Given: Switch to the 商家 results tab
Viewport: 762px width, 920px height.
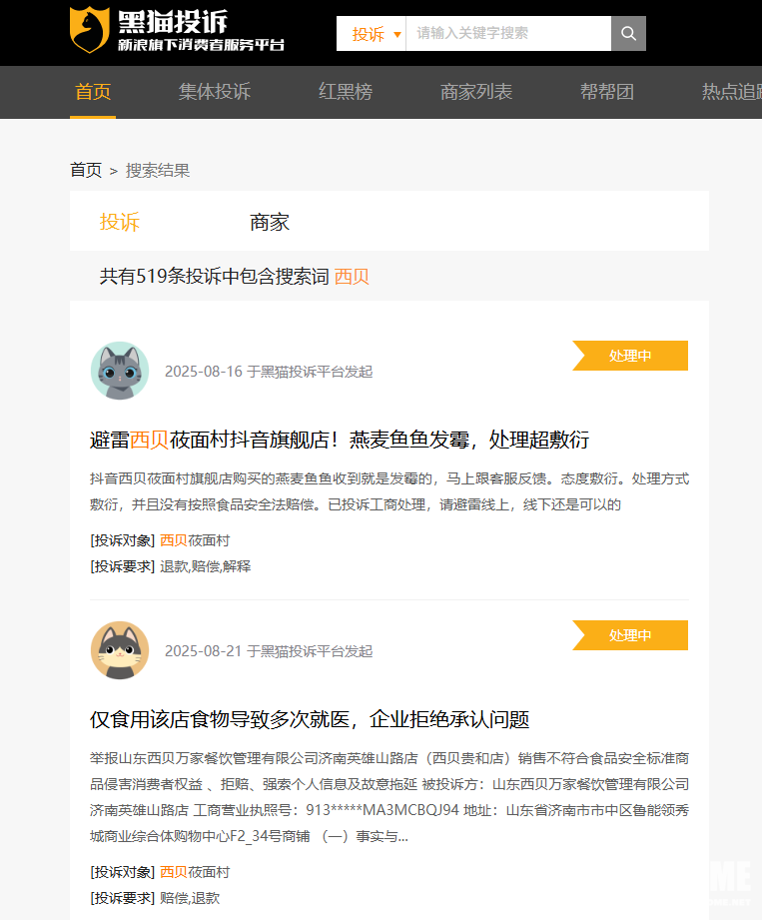Looking at the screenshot, I should click(270, 222).
